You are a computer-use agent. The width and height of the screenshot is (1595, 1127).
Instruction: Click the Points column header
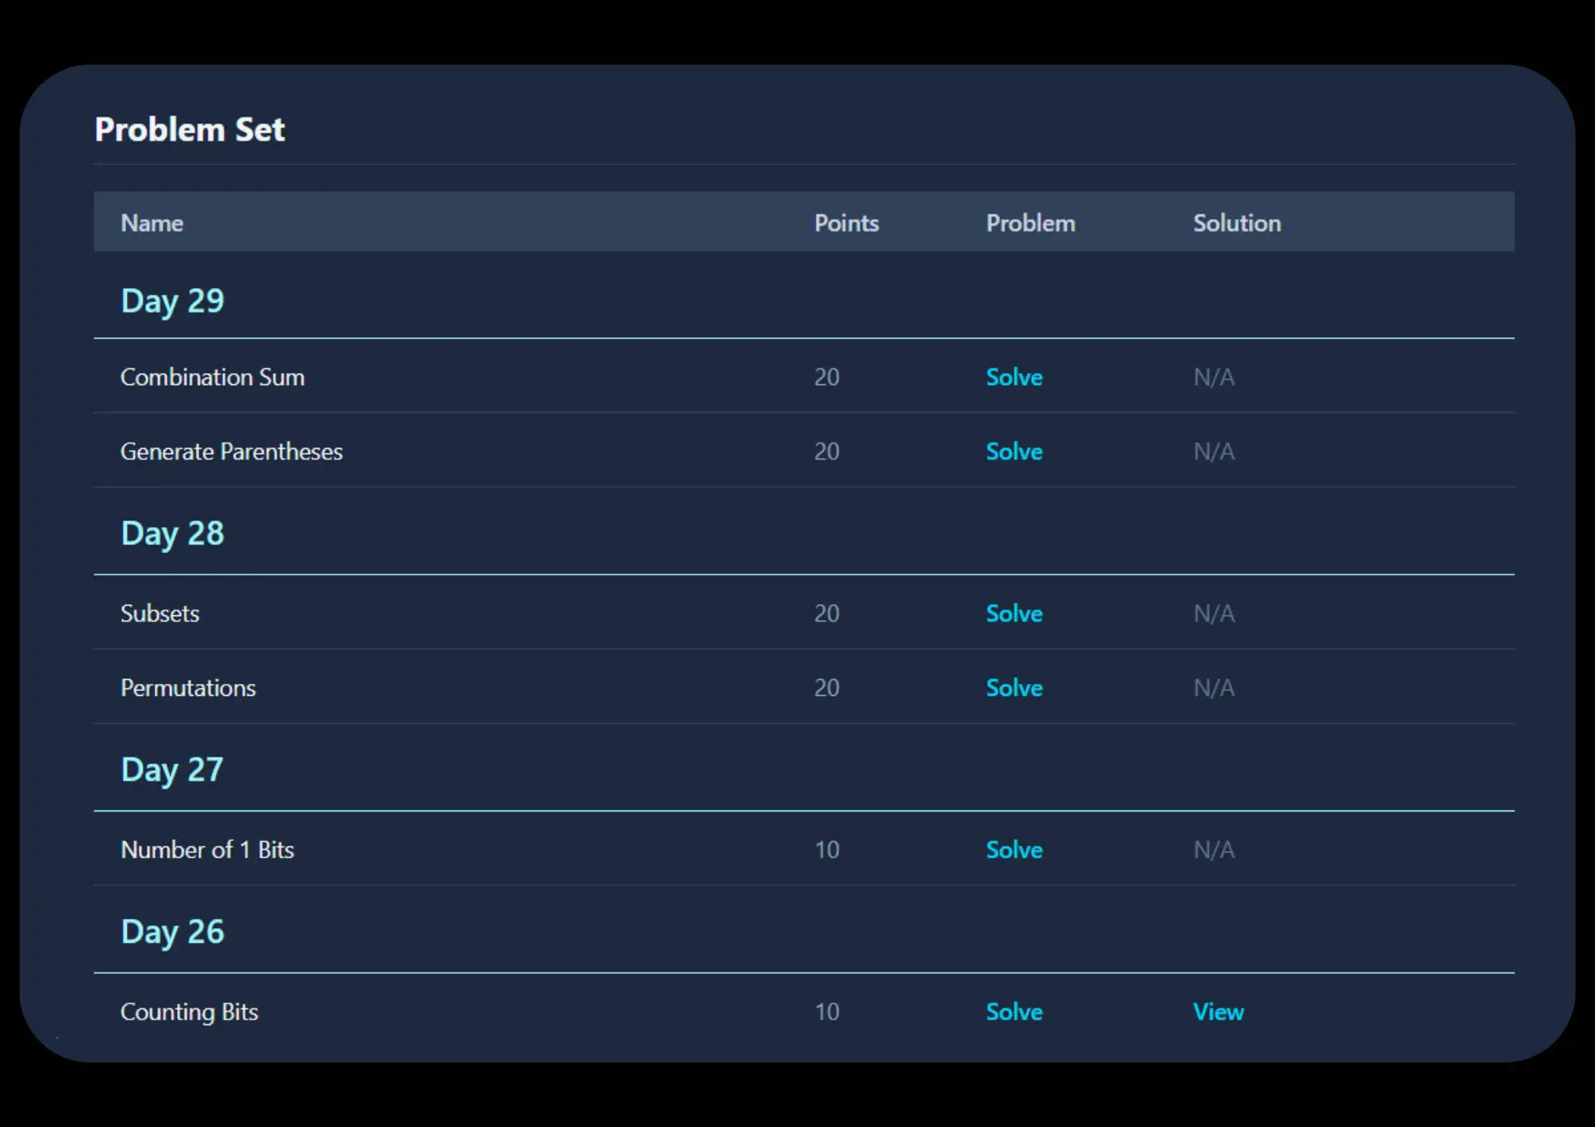point(846,223)
